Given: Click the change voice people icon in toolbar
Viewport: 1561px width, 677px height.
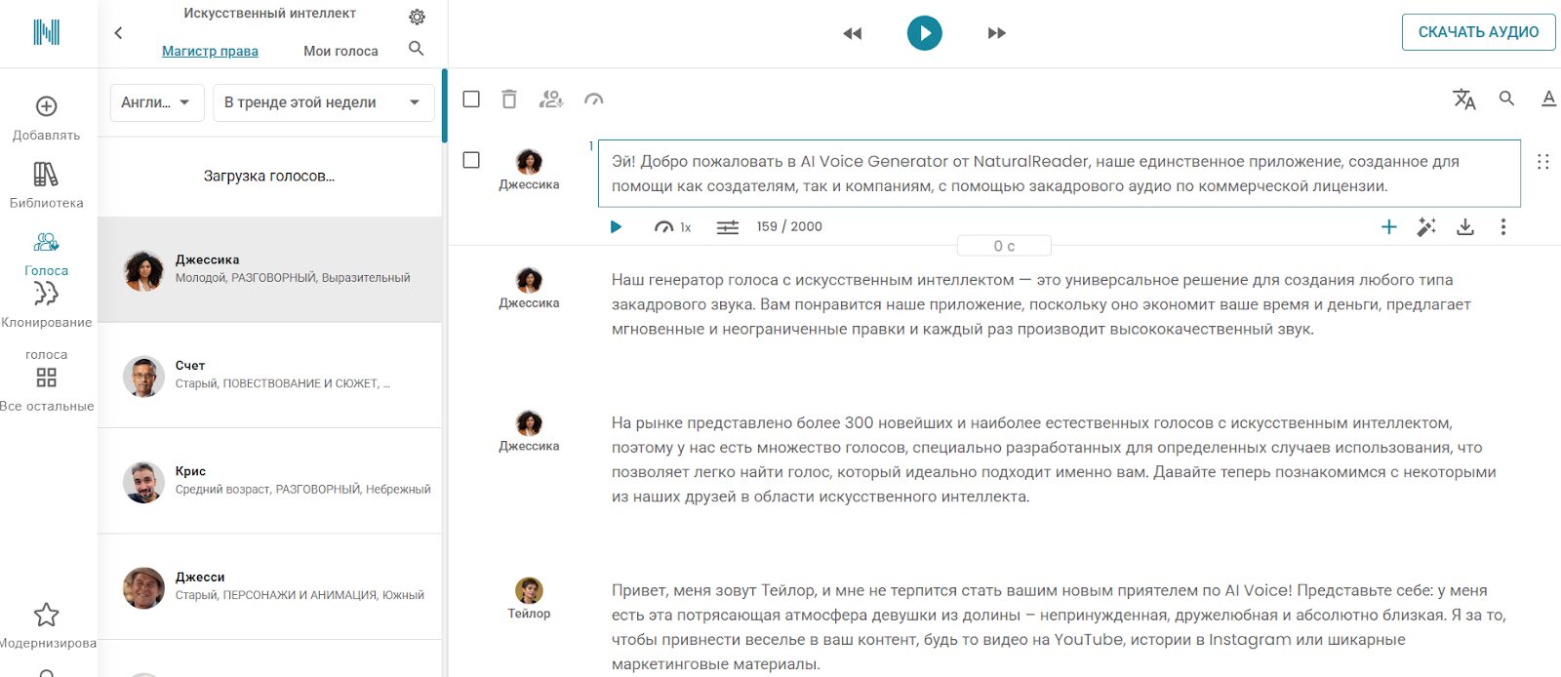Looking at the screenshot, I should [551, 100].
